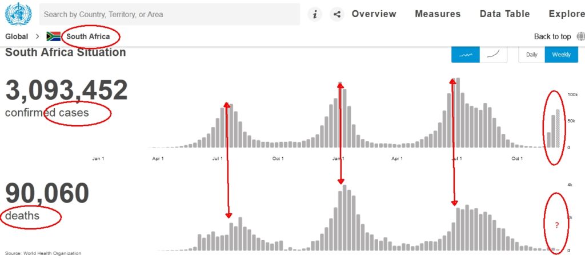
Task: Go to the Global breadcrumb link
Action: (17, 36)
